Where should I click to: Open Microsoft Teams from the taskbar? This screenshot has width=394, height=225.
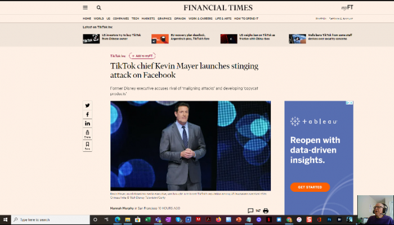tap(158, 220)
